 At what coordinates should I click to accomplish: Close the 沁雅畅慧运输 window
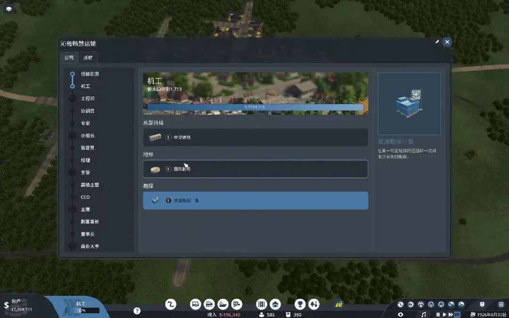click(x=447, y=42)
